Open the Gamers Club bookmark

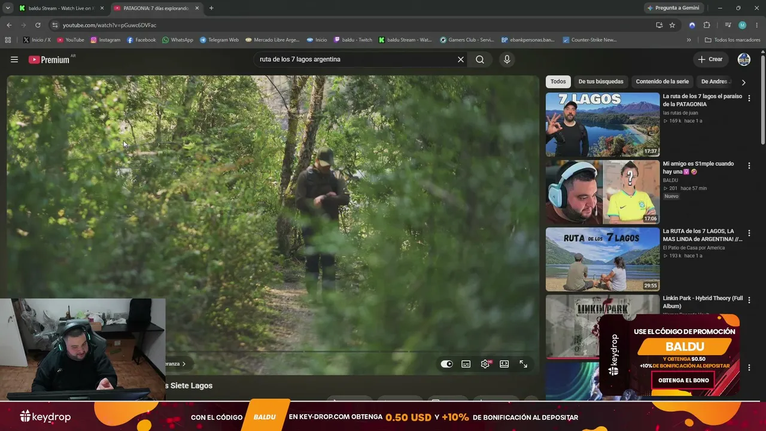pos(467,40)
